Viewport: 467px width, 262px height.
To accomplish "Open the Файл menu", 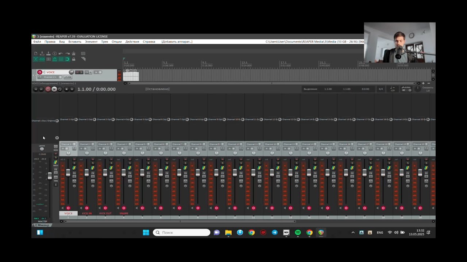I will coord(37,41).
